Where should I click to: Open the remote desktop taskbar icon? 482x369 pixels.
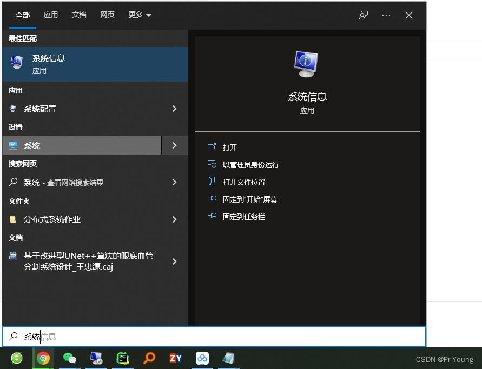(96, 358)
